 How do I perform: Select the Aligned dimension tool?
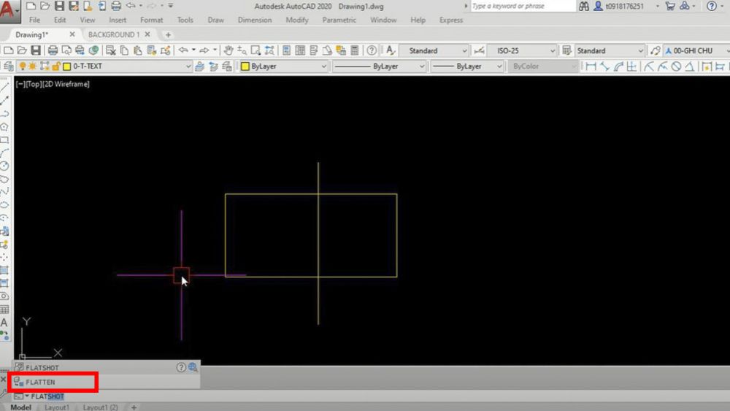point(604,66)
